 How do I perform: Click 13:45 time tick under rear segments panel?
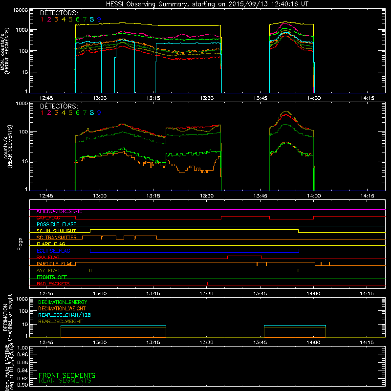point(261,196)
